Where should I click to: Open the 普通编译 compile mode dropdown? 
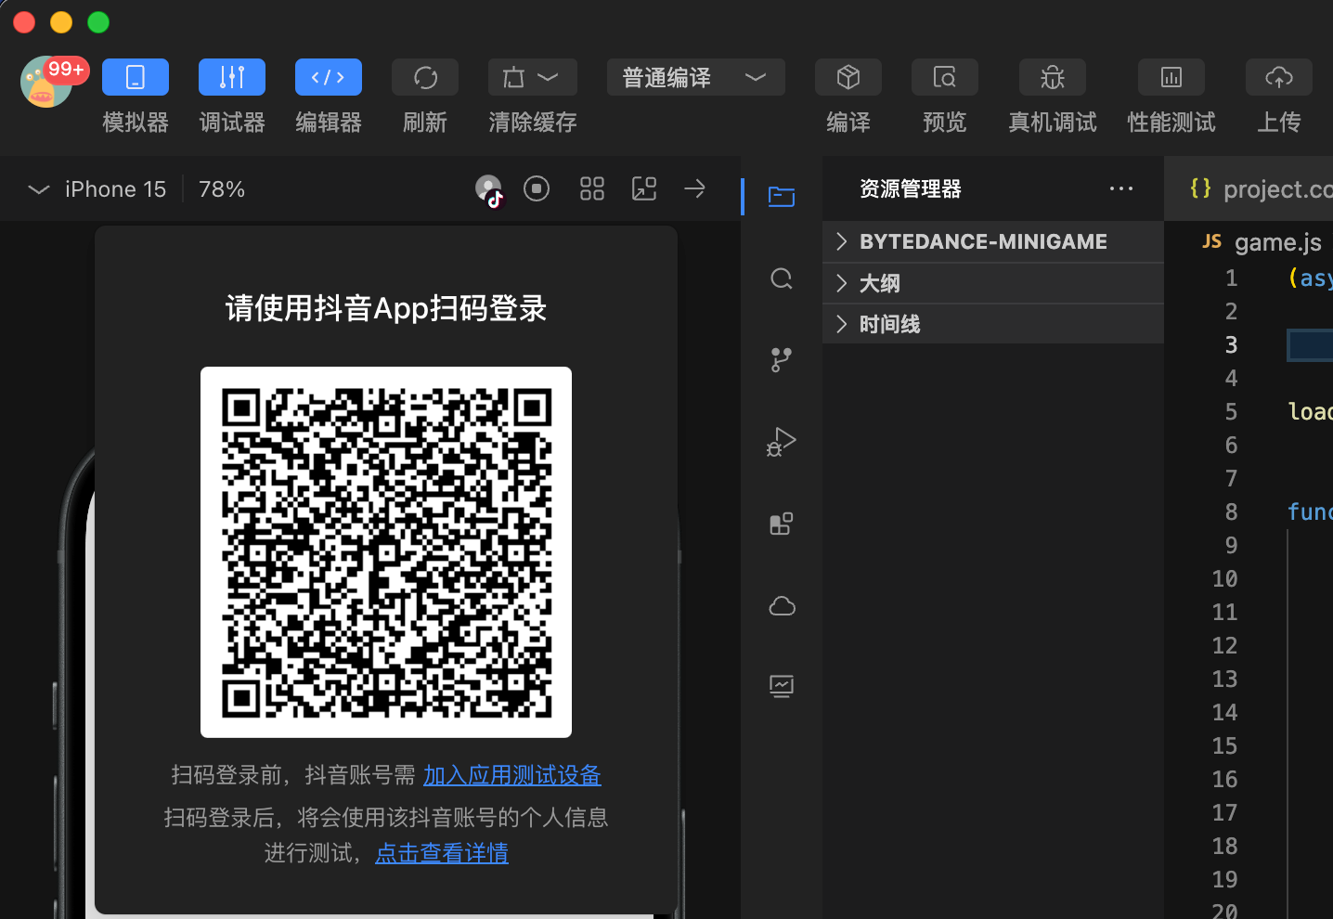tap(696, 77)
